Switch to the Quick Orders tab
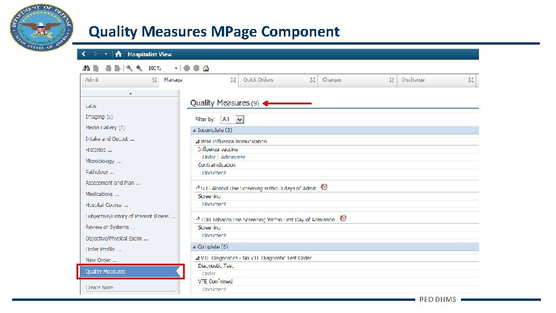Viewport: 556px width, 313px height. pyautogui.click(x=258, y=80)
